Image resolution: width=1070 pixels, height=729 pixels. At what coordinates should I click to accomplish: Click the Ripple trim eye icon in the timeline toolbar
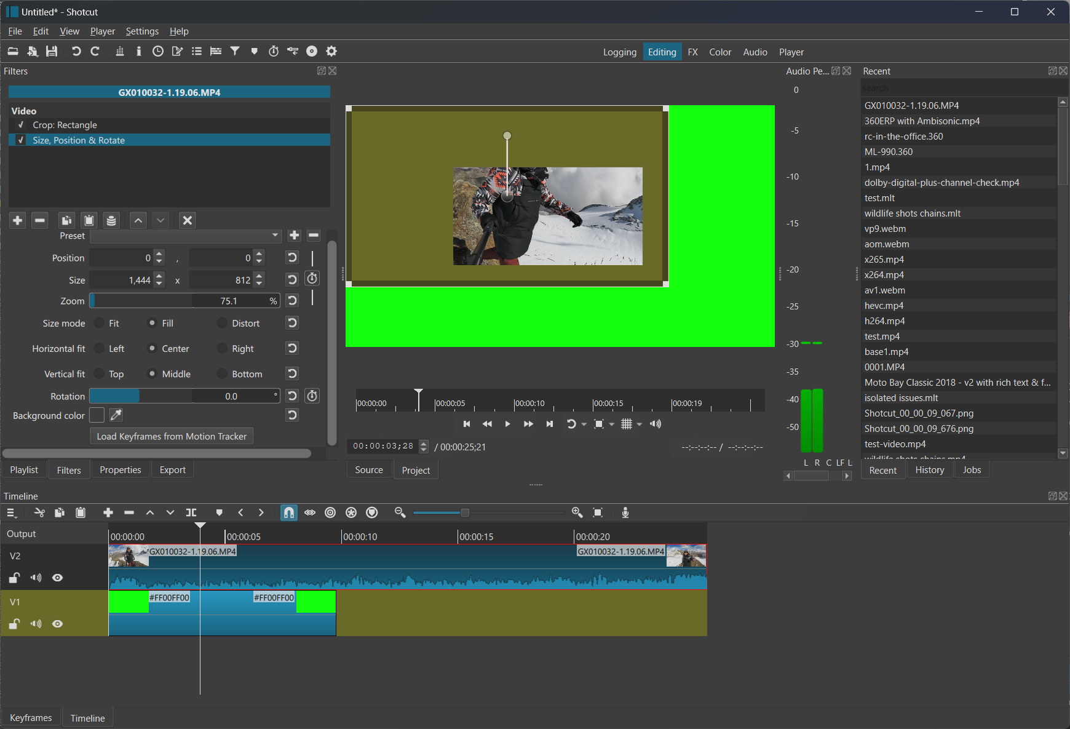pyautogui.click(x=309, y=512)
